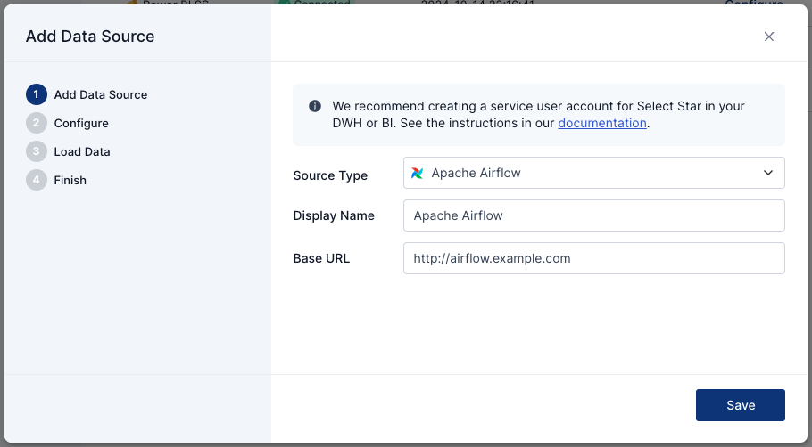
Task: Go to the Configure step label
Action: point(81,123)
